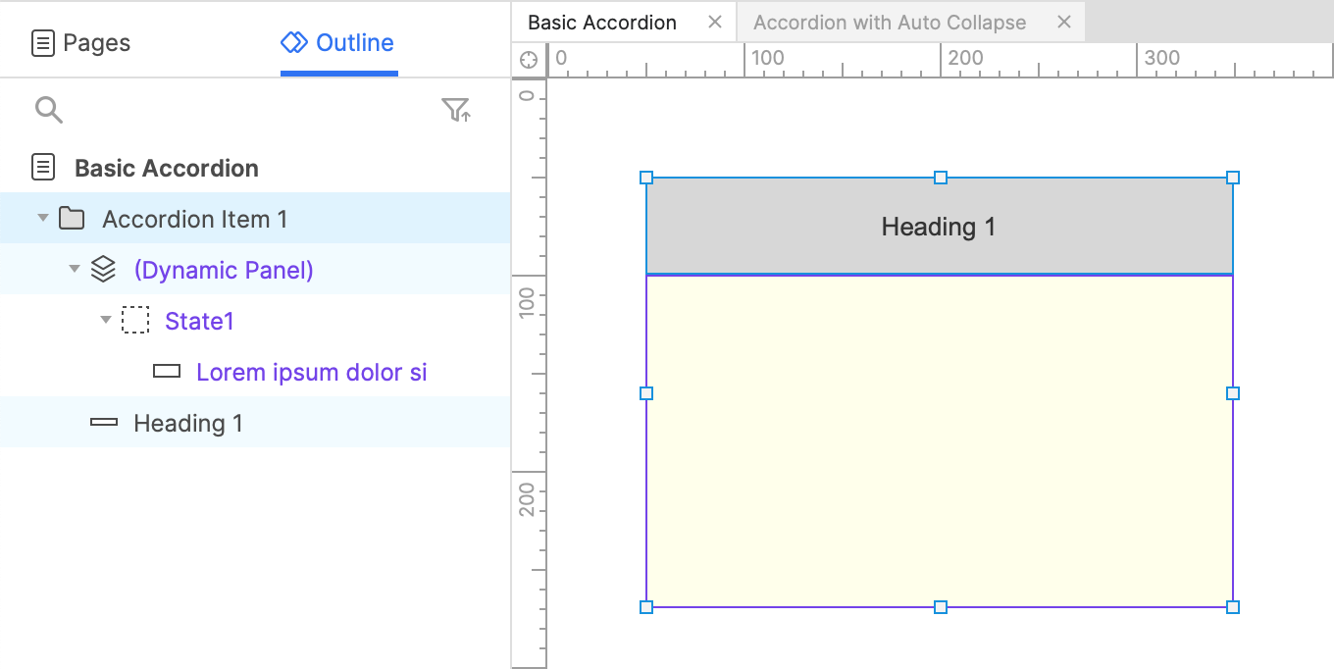The width and height of the screenshot is (1334, 669).
Task: Collapse the Accordion Item 1 group
Action: tap(42, 218)
